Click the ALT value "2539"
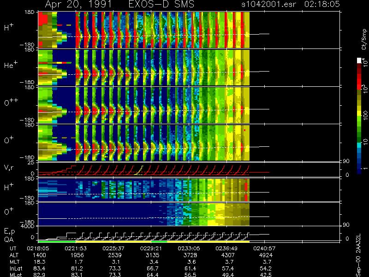The width and height of the screenshot is (369, 277). (x=115, y=255)
